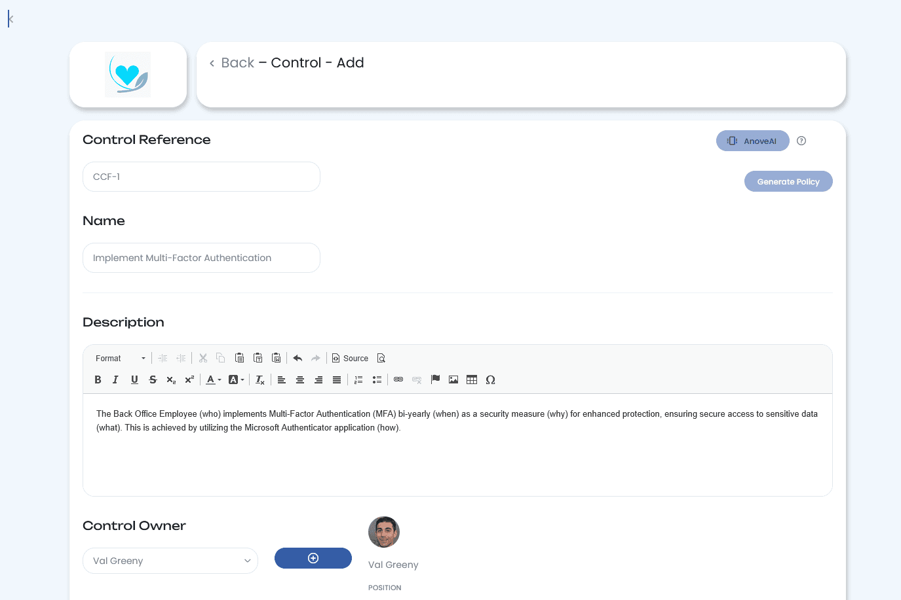Switch editor to Source view
The image size is (901, 600).
click(350, 358)
